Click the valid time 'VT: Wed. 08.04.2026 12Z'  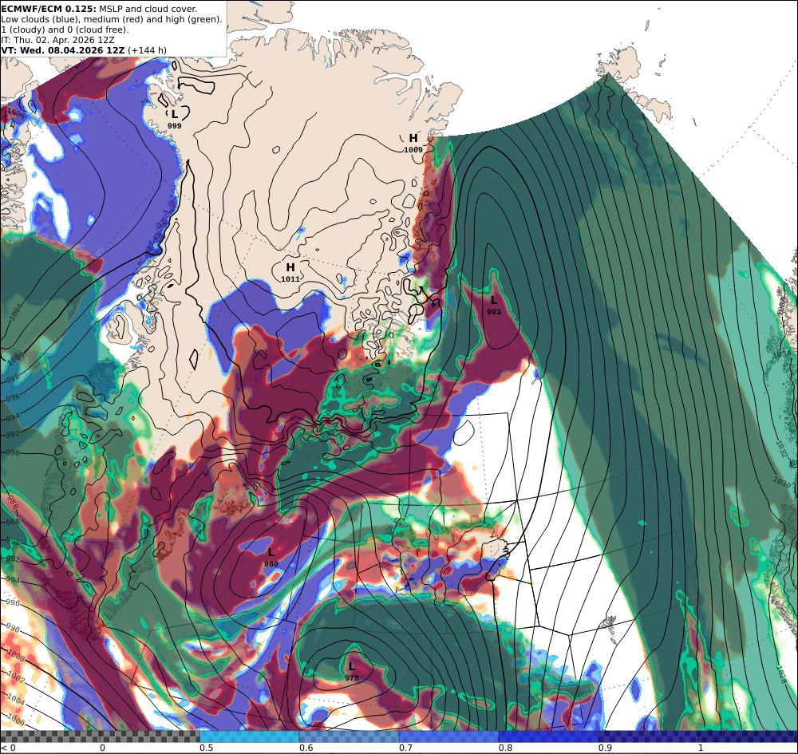62,50
